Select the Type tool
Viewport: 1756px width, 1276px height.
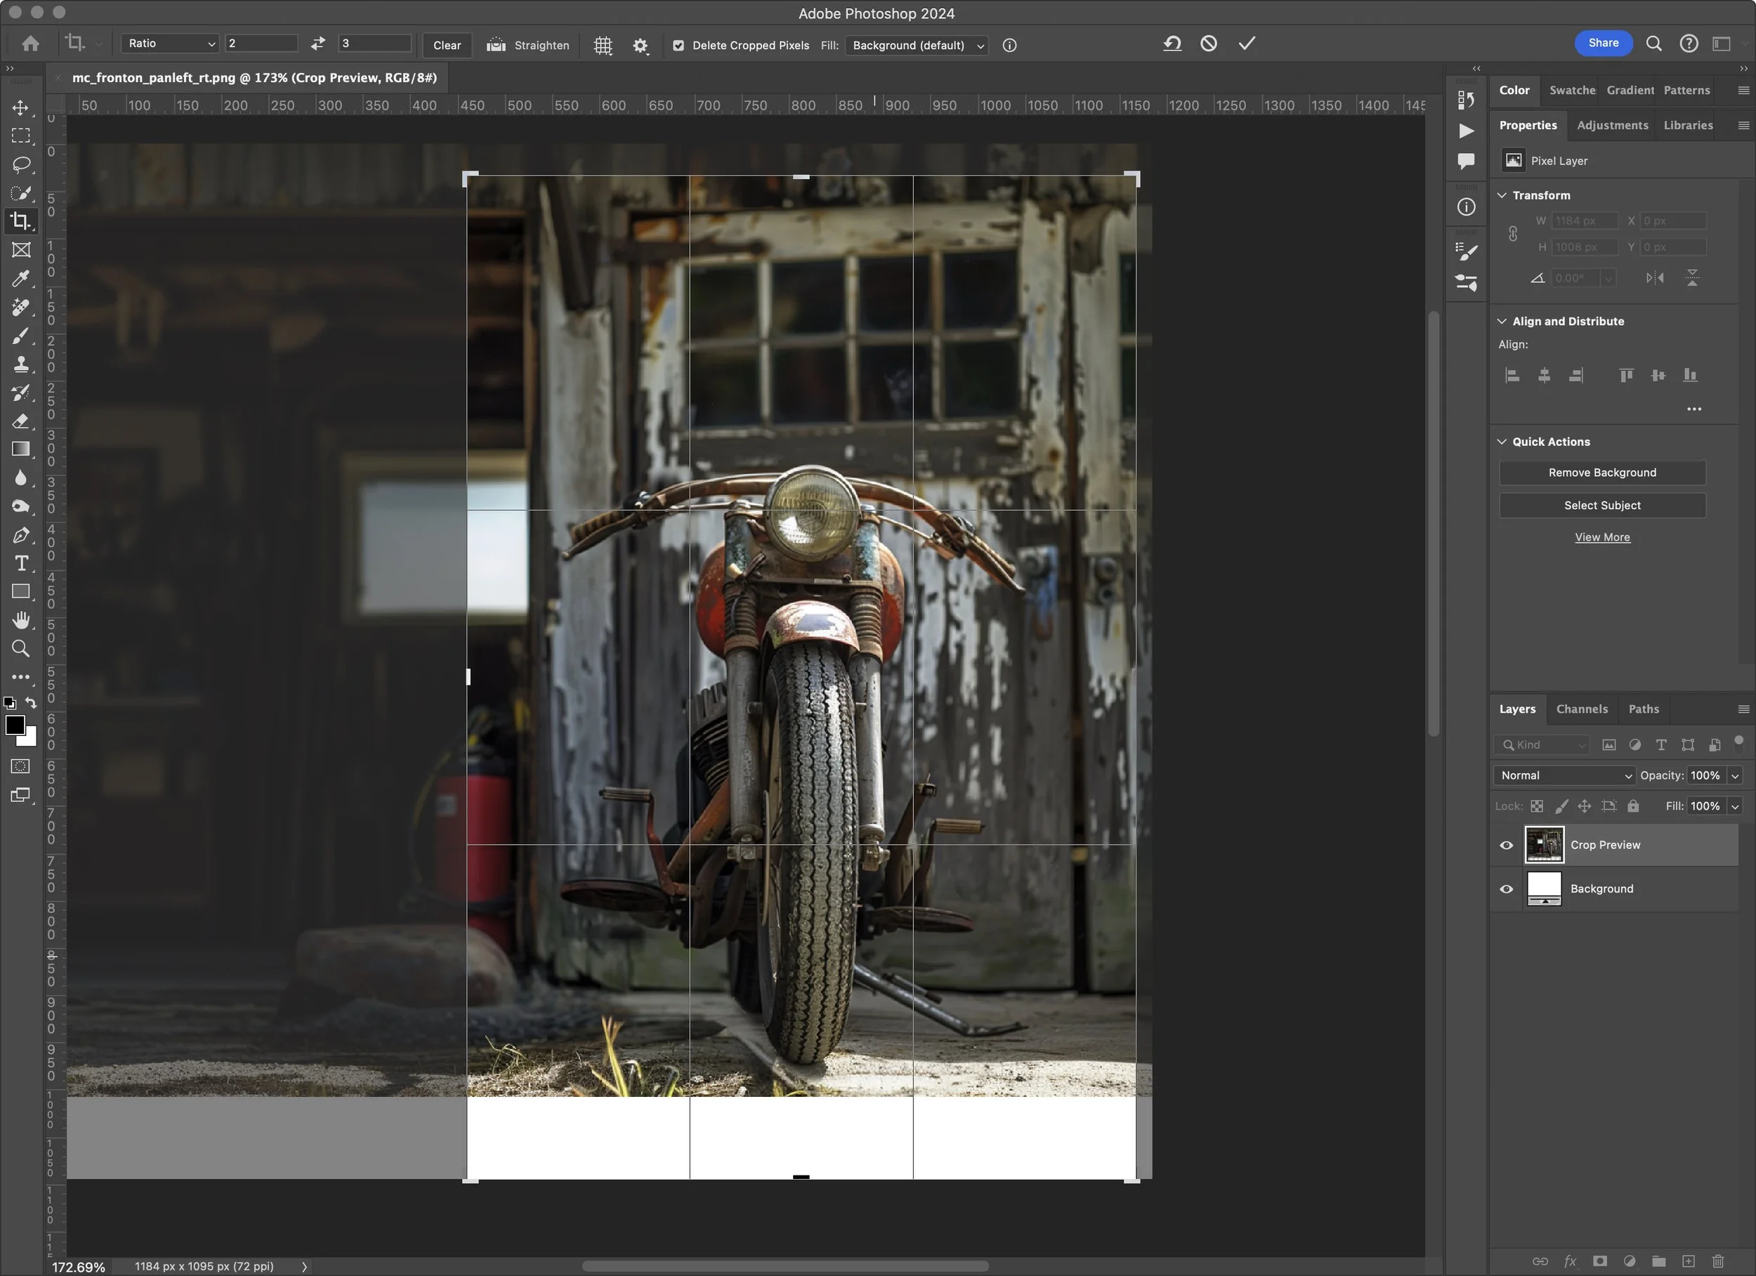click(21, 563)
